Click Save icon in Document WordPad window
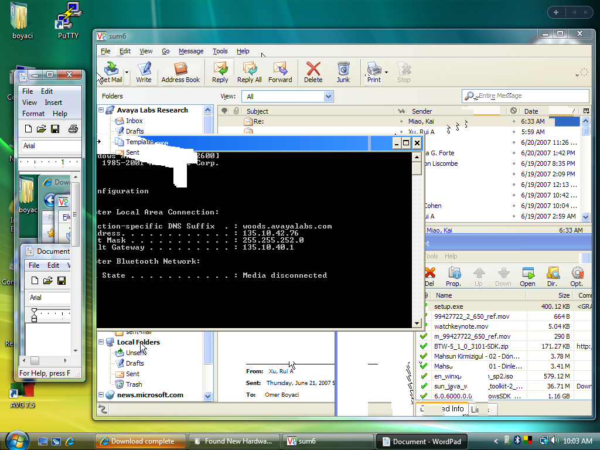 click(61, 281)
